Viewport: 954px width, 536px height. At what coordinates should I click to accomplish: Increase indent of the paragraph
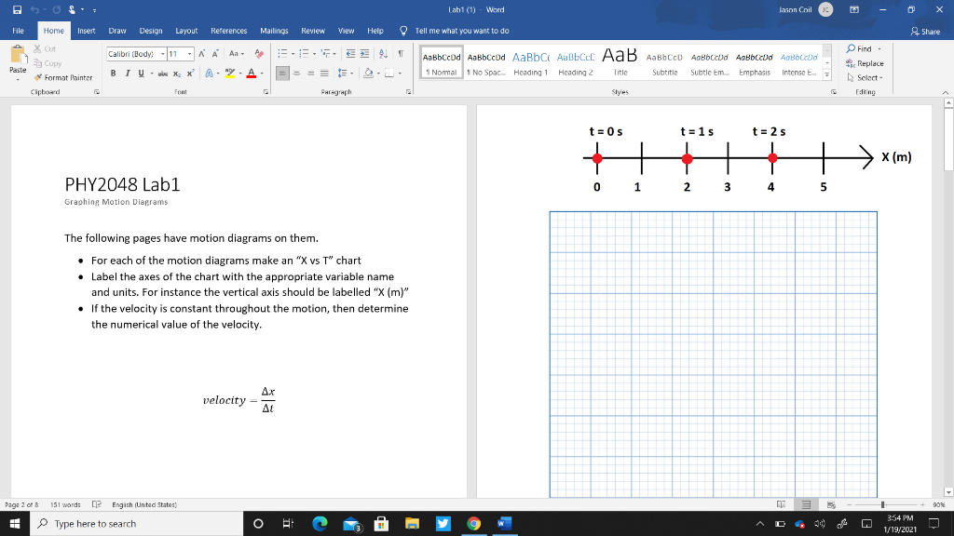(364, 53)
